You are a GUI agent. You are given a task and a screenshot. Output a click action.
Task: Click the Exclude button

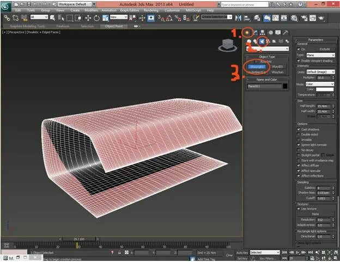click(325, 49)
